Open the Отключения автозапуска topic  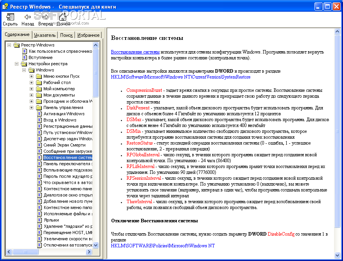68,245
